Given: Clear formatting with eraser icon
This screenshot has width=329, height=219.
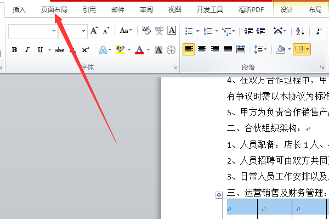Looking at the screenshot, I should 146,30.
